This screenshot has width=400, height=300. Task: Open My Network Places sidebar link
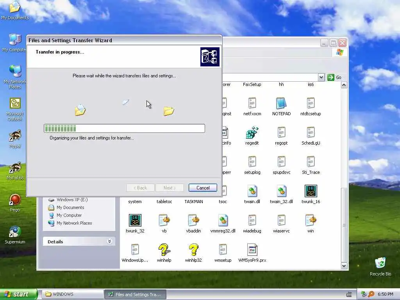click(74, 223)
